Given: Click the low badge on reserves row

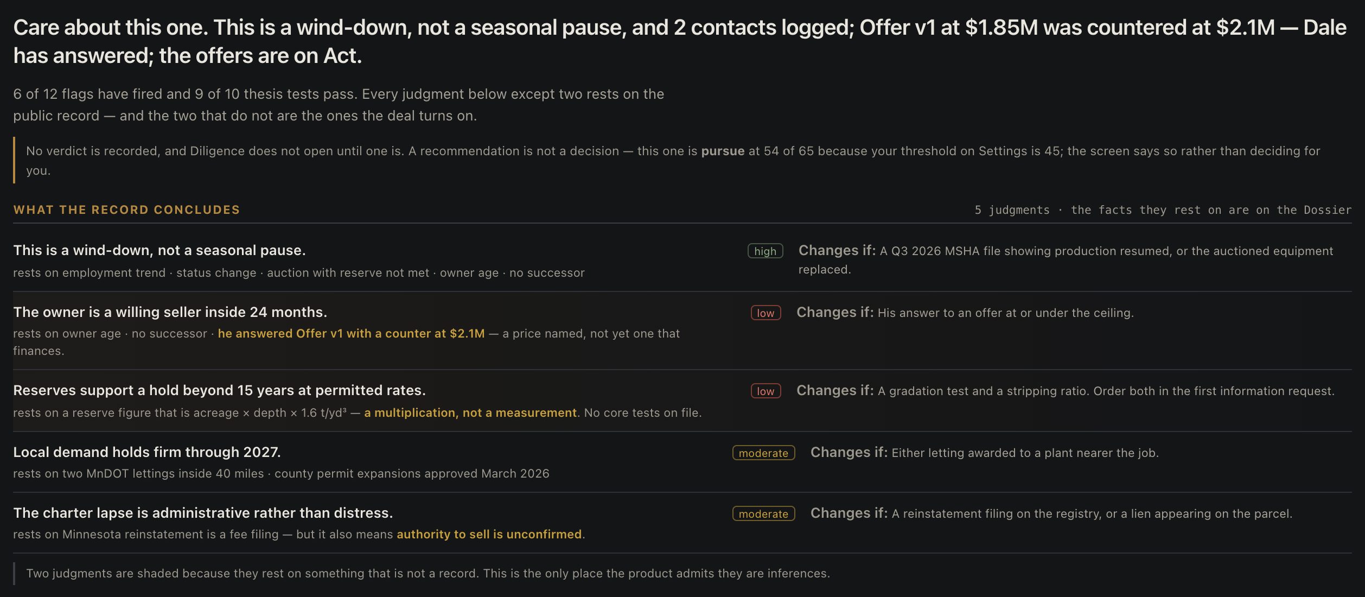Looking at the screenshot, I should 766,391.
